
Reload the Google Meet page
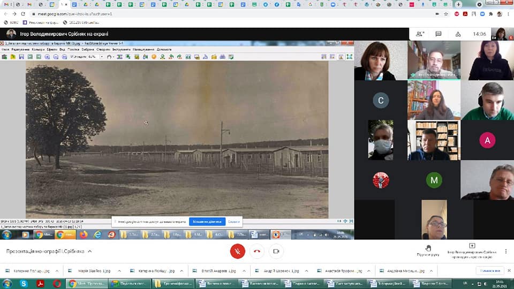pyautogui.click(x=22, y=13)
